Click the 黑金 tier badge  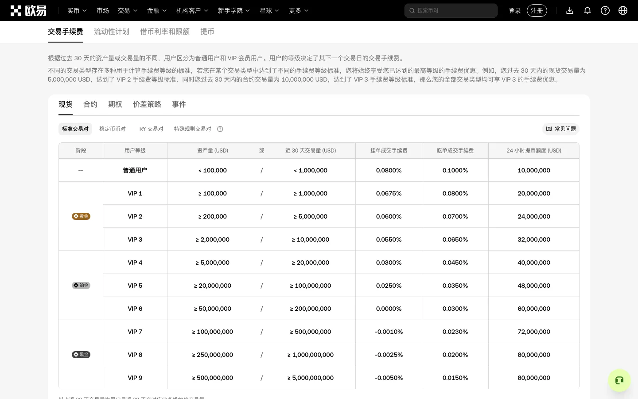tap(81, 355)
